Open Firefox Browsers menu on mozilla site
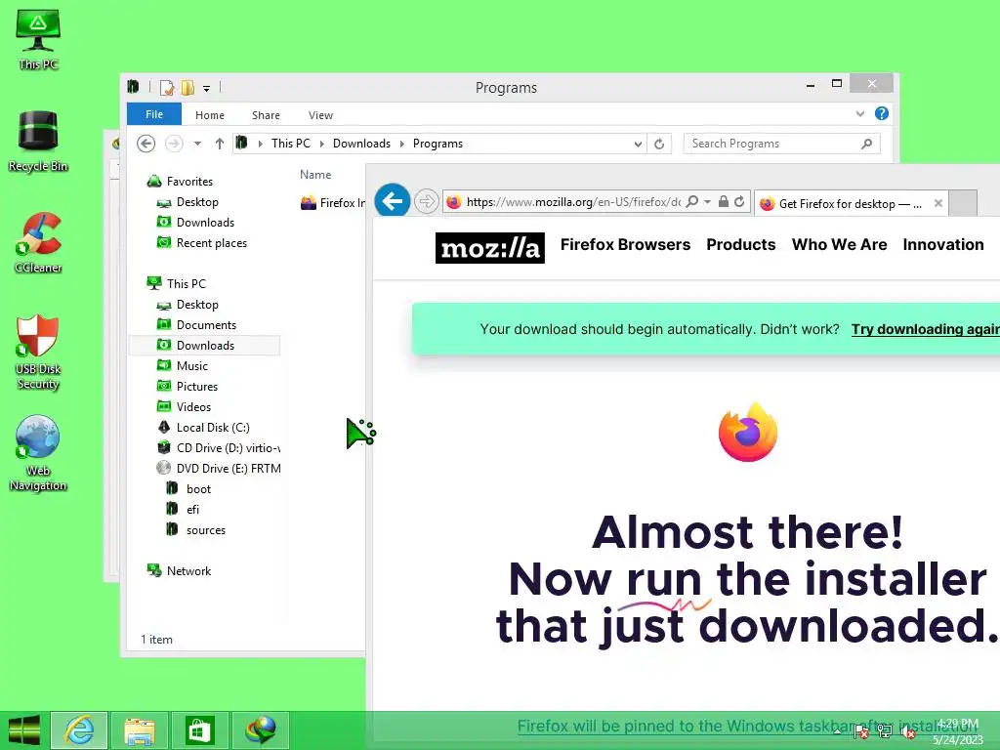 625,244
